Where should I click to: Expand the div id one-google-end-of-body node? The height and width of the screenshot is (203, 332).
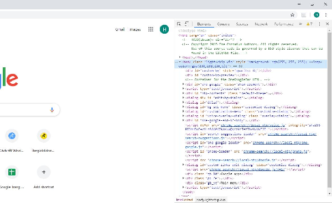tap(183, 120)
